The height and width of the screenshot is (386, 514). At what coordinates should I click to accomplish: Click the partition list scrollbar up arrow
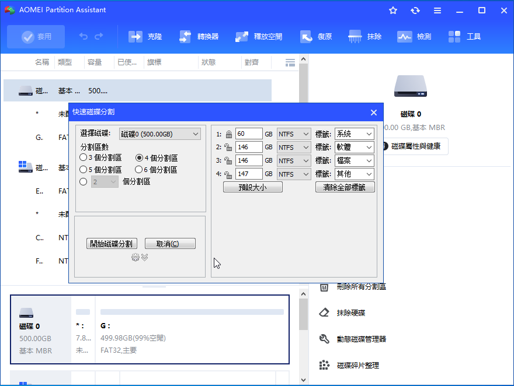point(303,59)
